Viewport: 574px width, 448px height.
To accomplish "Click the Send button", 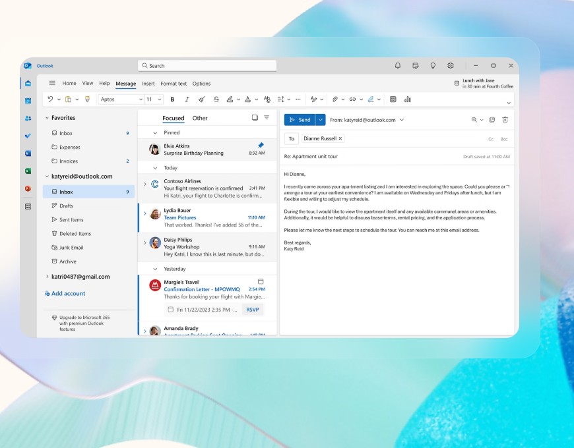I will [x=300, y=119].
